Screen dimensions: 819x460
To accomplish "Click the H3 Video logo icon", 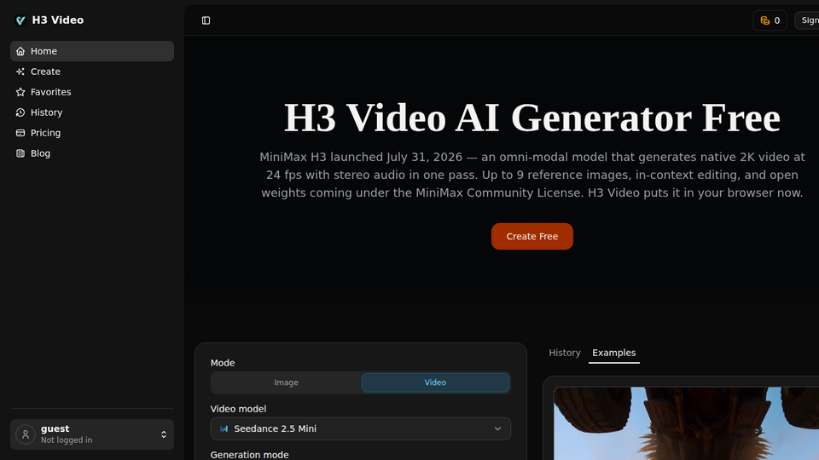I will pyautogui.click(x=20, y=20).
